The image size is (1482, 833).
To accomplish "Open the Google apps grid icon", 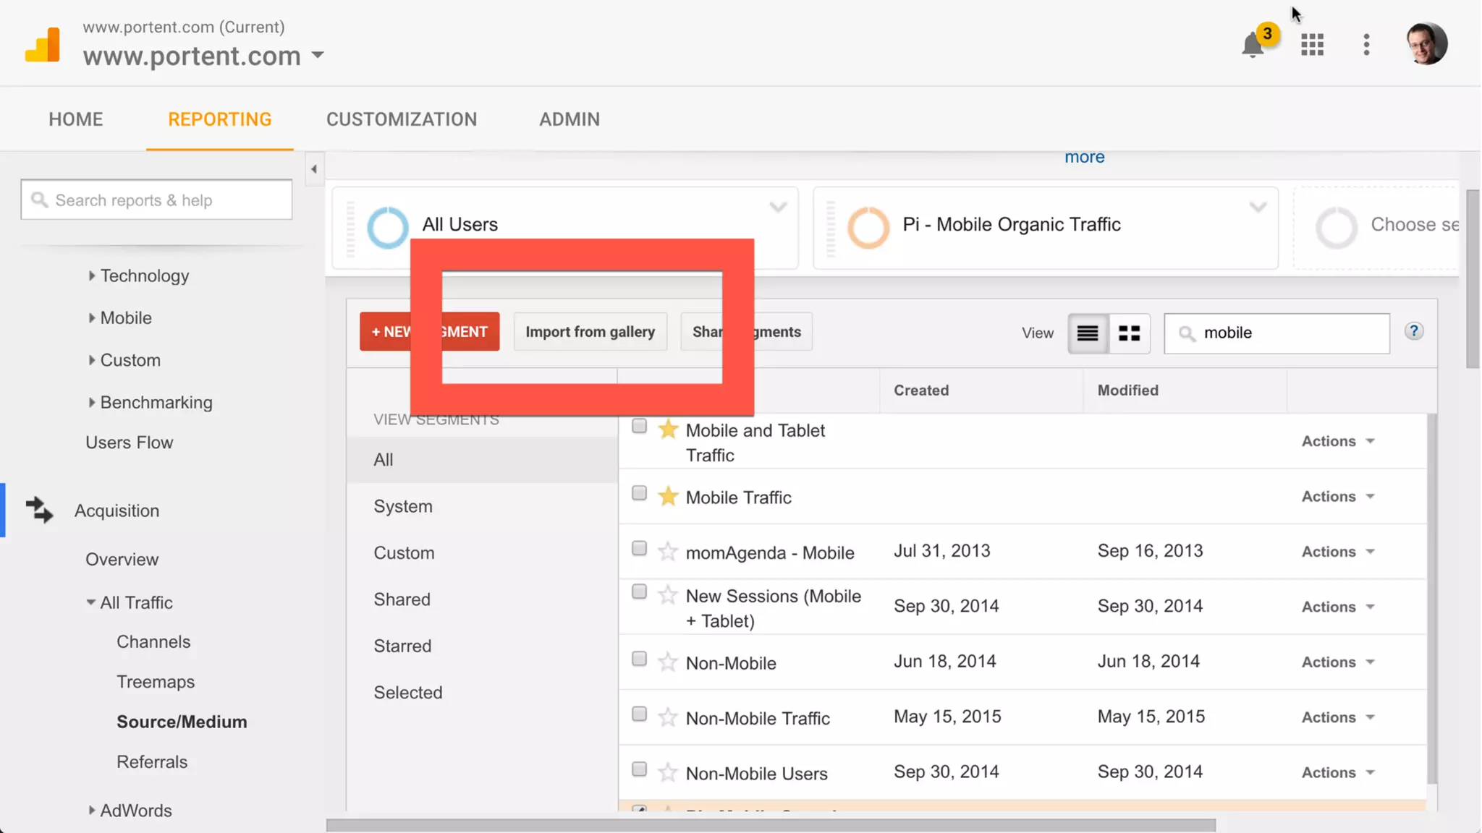I will (x=1312, y=45).
